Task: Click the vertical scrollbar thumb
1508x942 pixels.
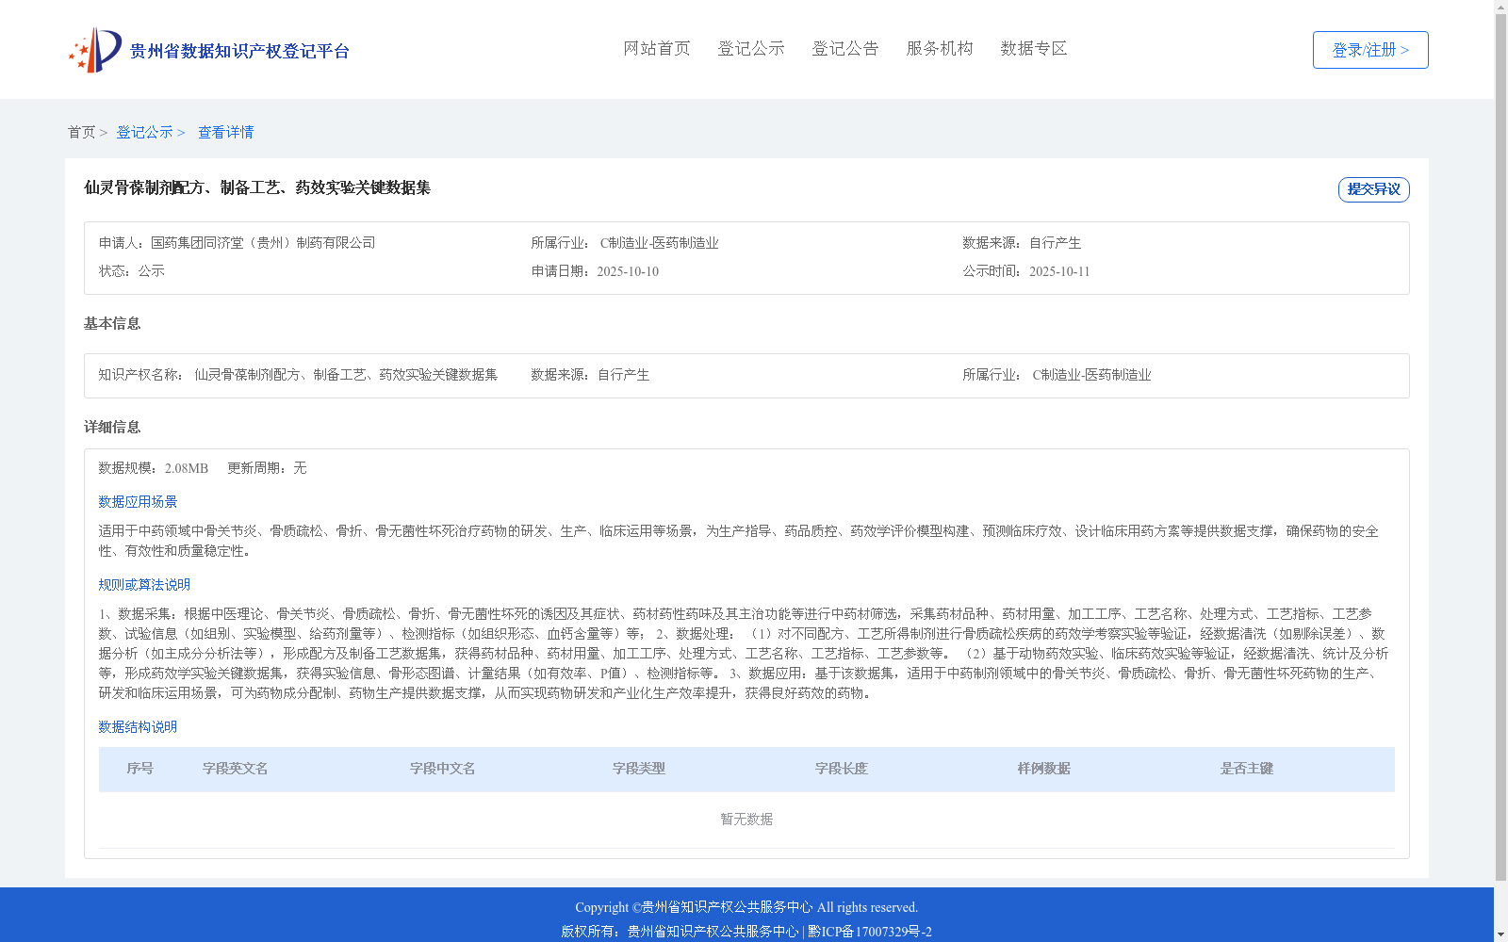Action: (x=1500, y=447)
